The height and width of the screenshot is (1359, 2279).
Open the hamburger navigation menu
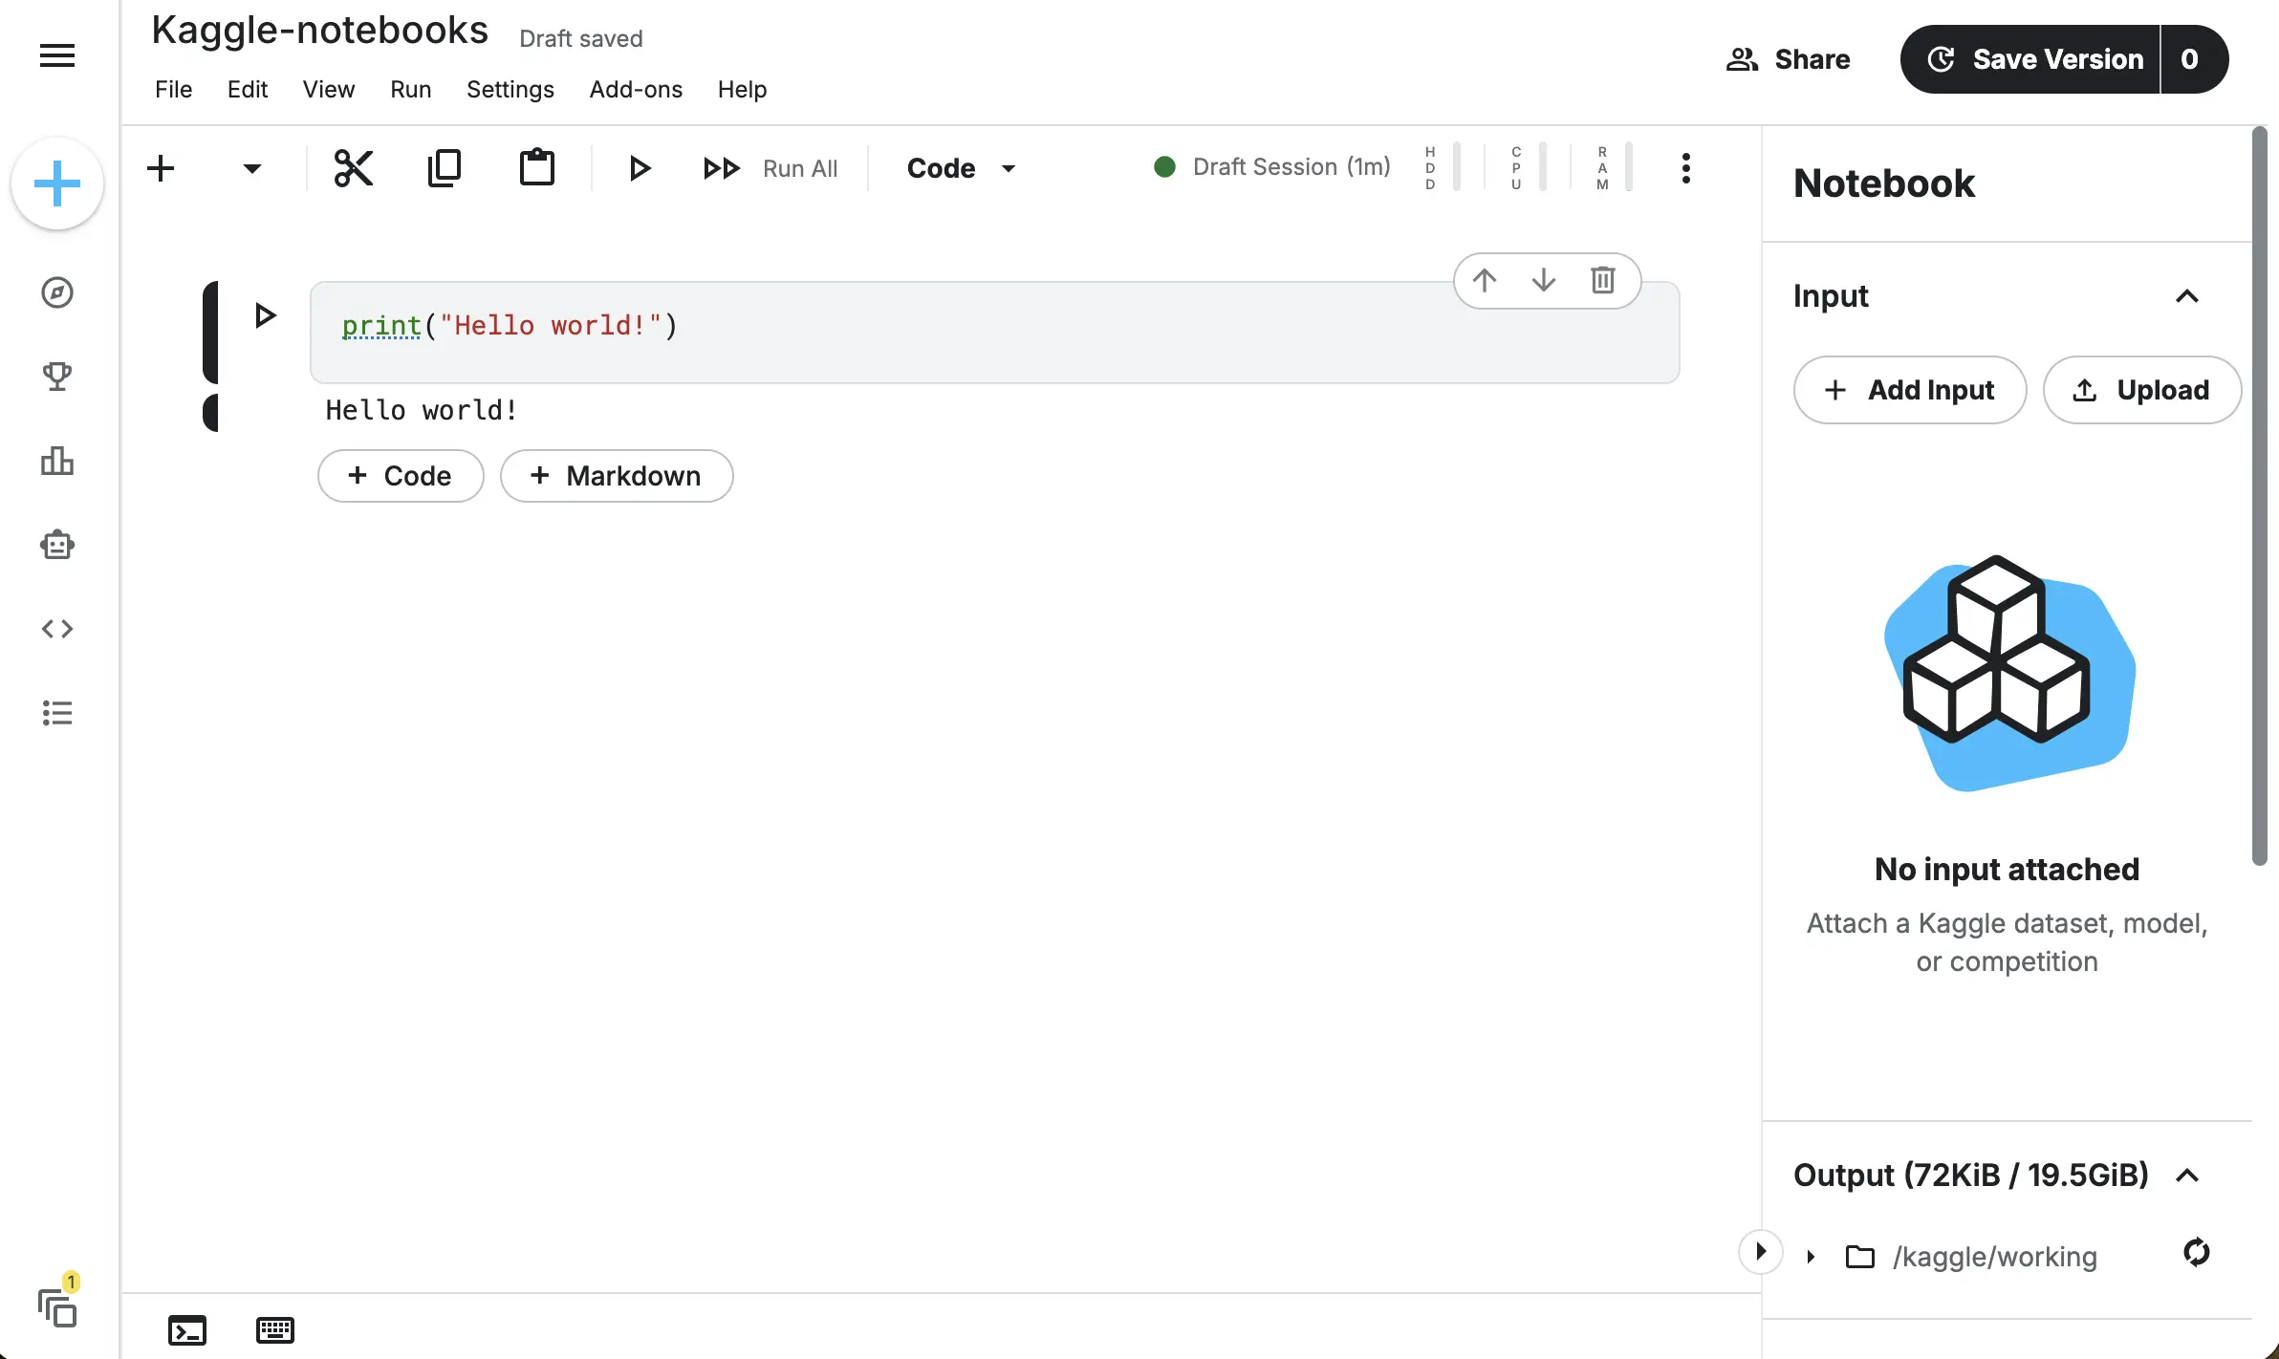pos(57,56)
